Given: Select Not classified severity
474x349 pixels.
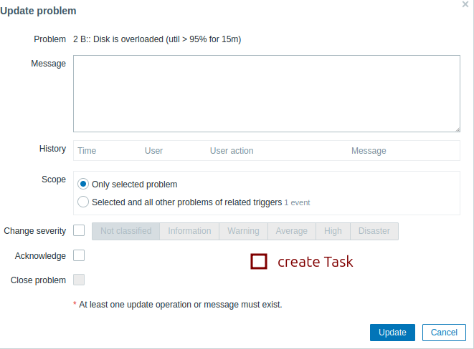Looking at the screenshot, I should [125, 231].
